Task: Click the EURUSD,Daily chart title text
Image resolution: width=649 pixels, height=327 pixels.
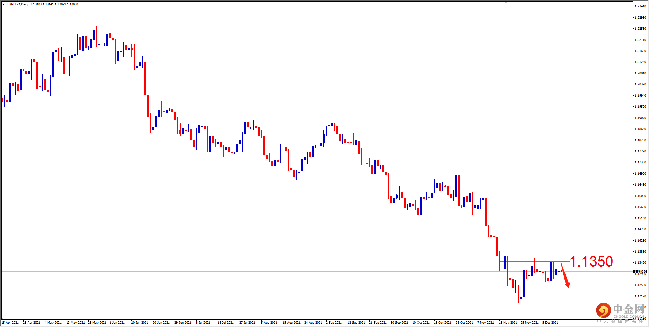Action: coord(18,4)
